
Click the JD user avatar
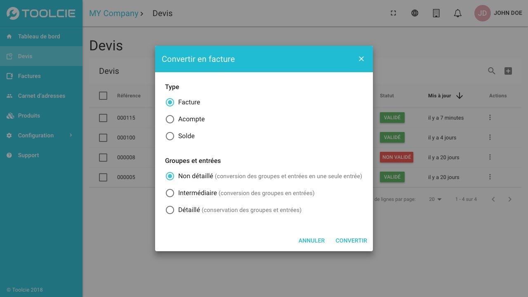482,13
